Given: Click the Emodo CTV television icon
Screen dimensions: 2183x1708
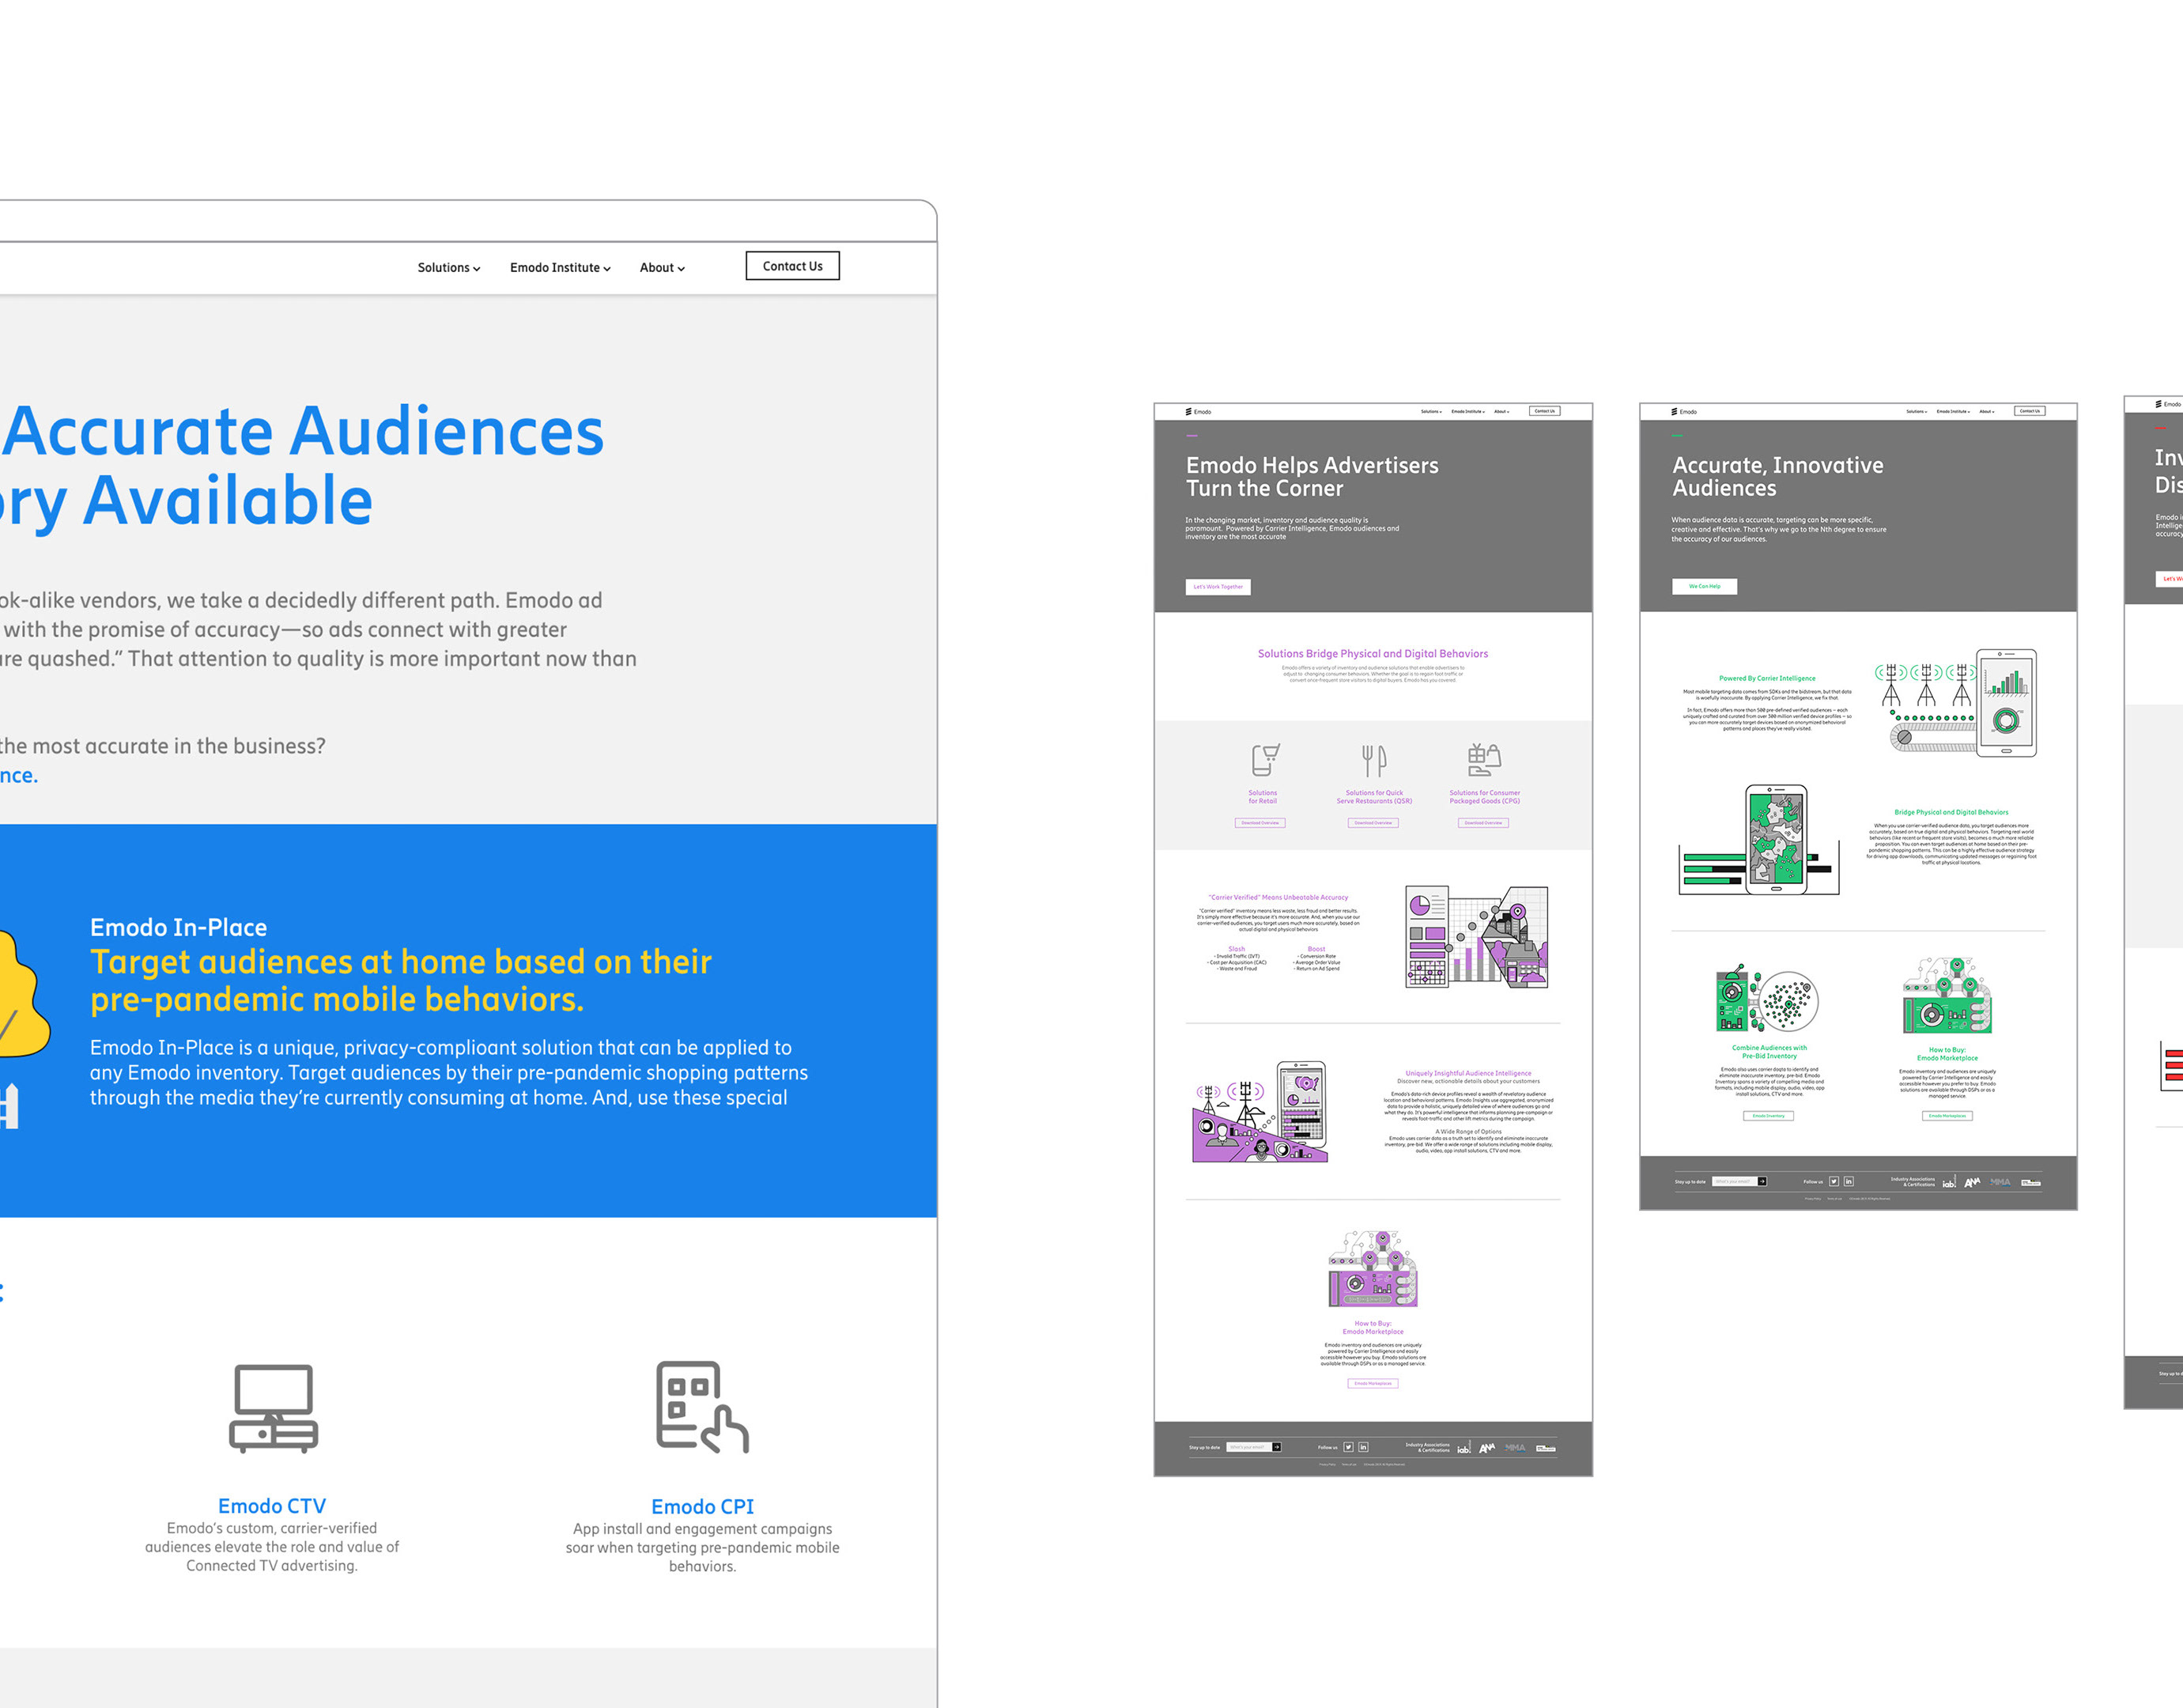Looking at the screenshot, I should tap(273, 1409).
